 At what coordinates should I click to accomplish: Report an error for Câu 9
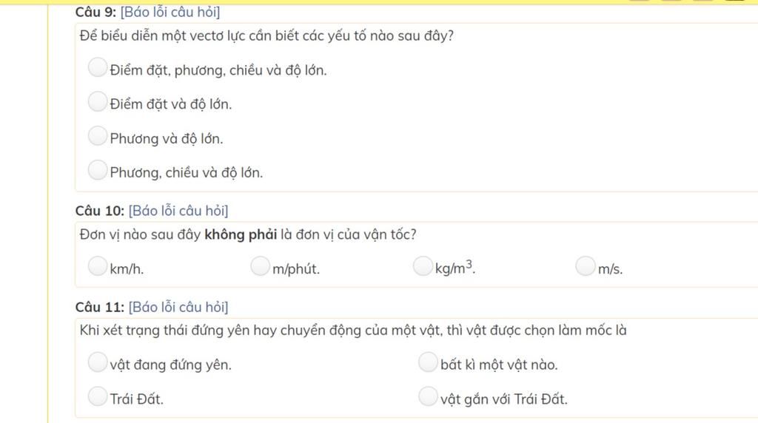pyautogui.click(x=170, y=12)
